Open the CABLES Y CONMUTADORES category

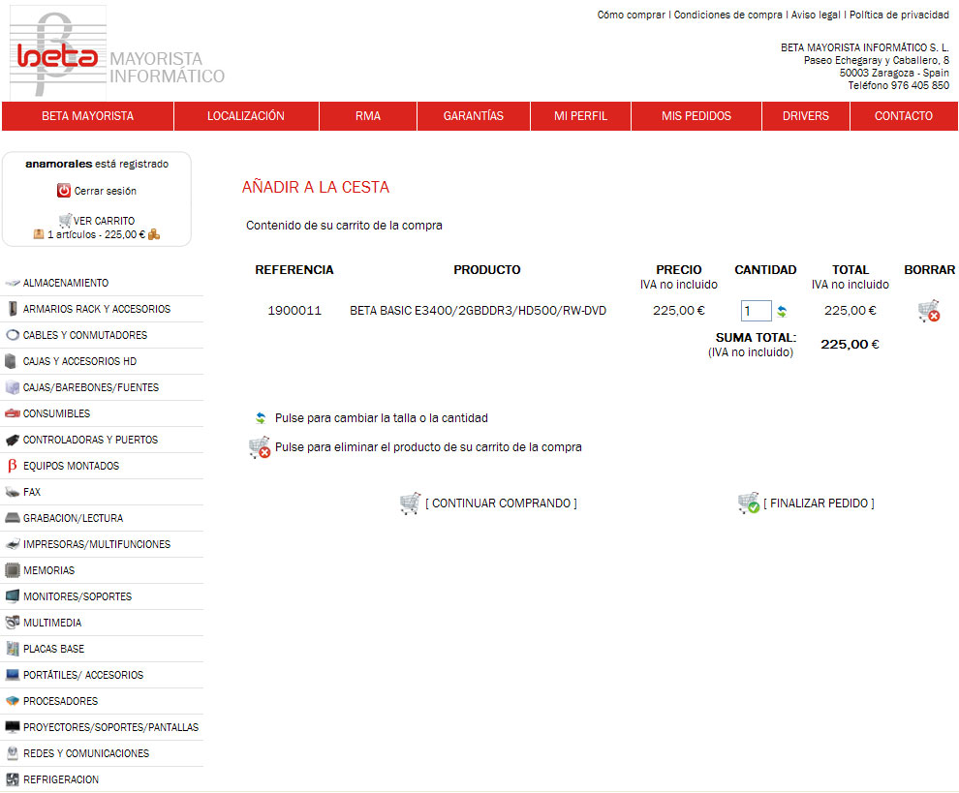(x=85, y=335)
